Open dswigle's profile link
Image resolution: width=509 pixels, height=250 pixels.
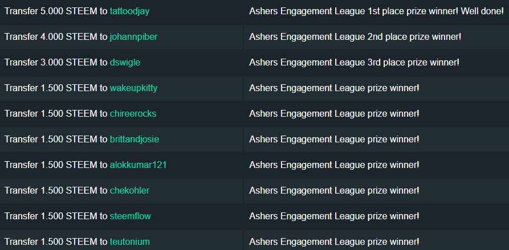(x=125, y=62)
